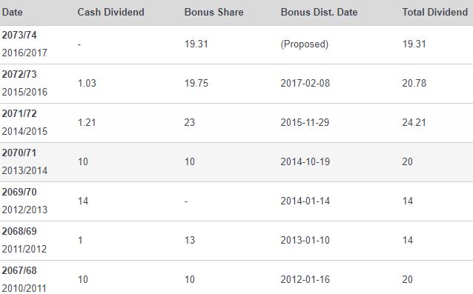Select the 2069/70 date cell

click(24, 201)
